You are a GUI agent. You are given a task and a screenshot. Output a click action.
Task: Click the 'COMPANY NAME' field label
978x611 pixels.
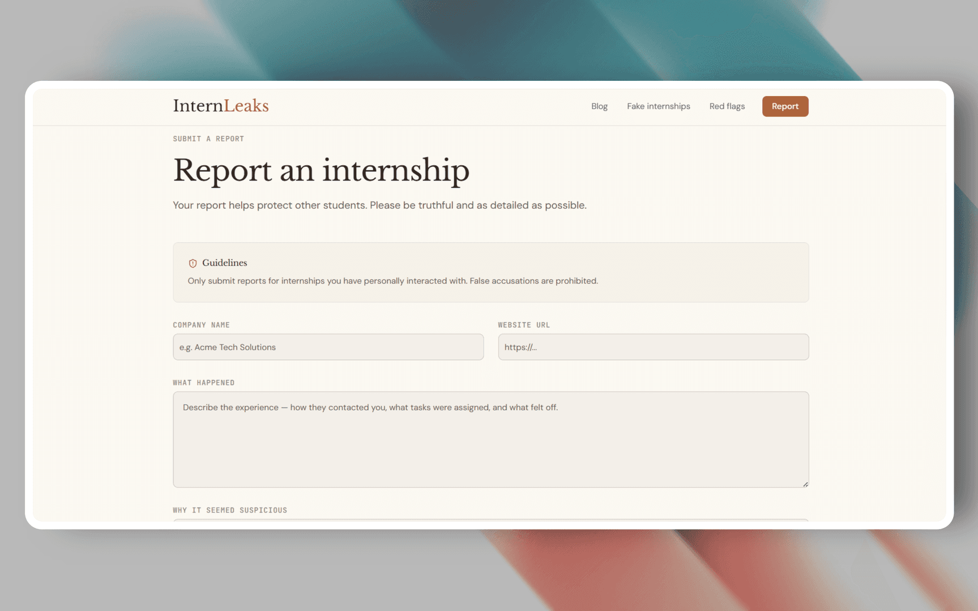pyautogui.click(x=201, y=325)
